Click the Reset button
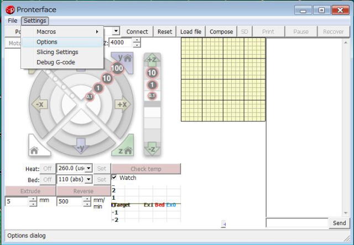Image resolution: width=354 pixels, height=245 pixels. 165,32
